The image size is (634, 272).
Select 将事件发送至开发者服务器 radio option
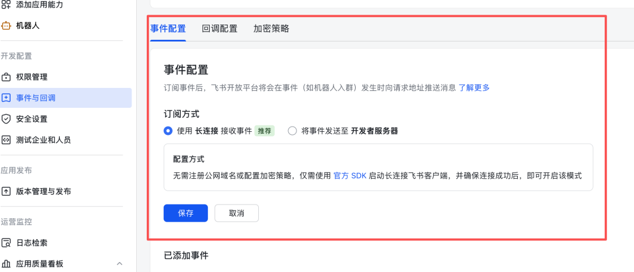(x=292, y=131)
